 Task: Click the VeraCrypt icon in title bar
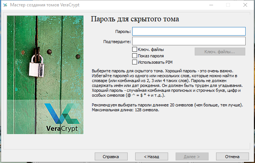[x=5, y=5]
